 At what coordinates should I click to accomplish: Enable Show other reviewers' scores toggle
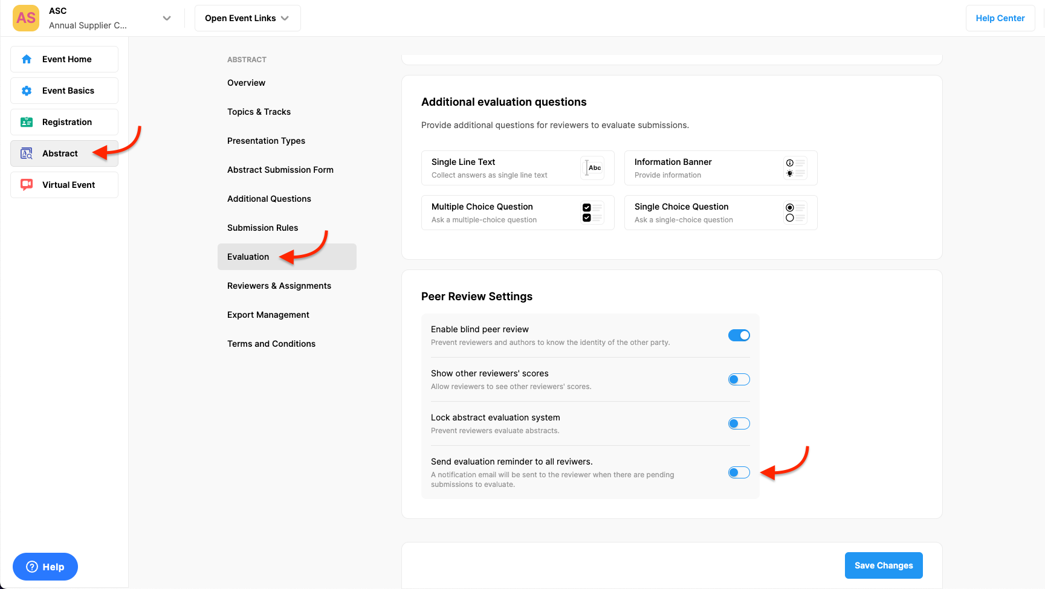(739, 379)
